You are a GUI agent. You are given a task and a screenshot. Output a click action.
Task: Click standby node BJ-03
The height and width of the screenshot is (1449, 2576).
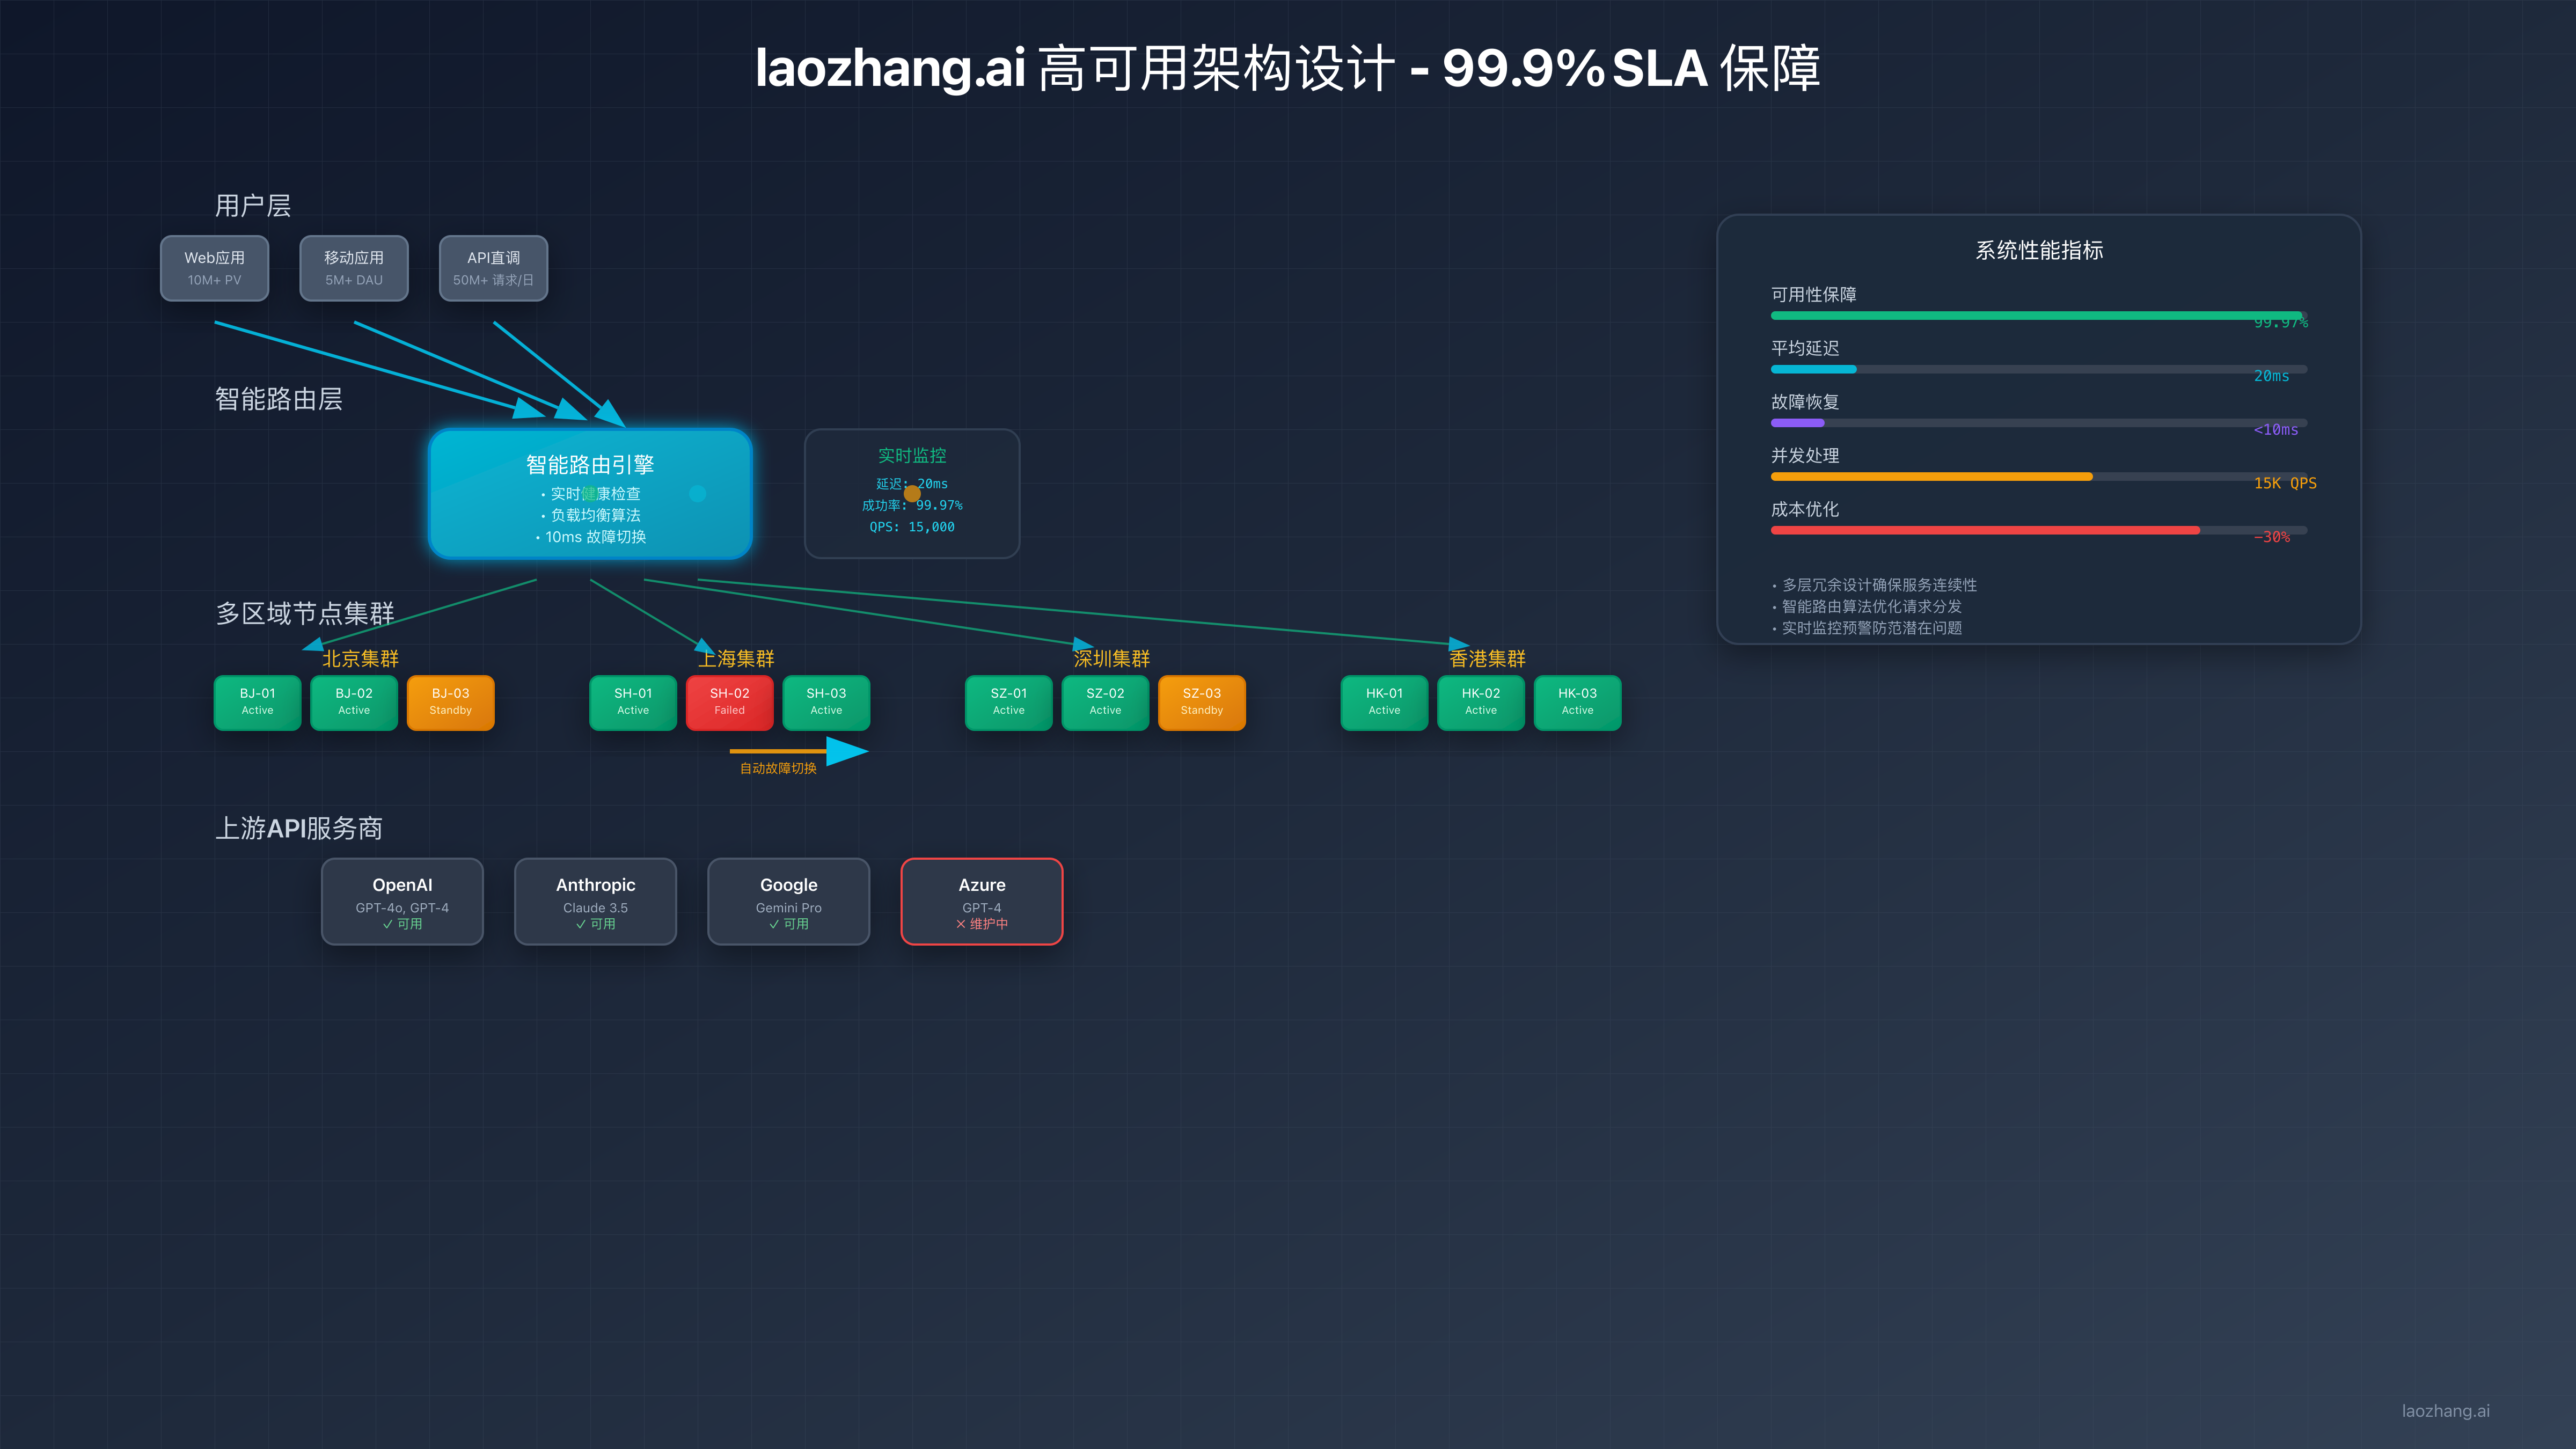(450, 703)
